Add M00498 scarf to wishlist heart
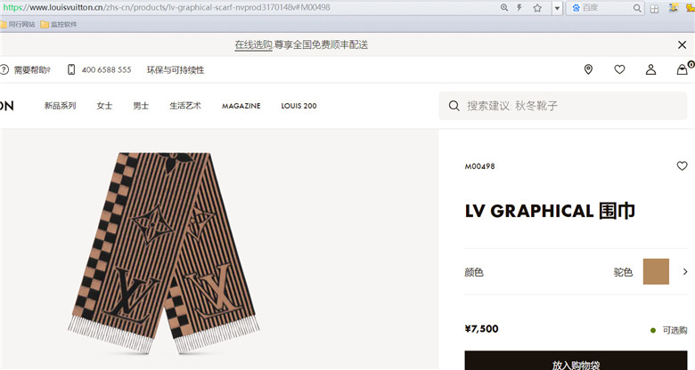This screenshot has width=695, height=370. click(x=683, y=166)
